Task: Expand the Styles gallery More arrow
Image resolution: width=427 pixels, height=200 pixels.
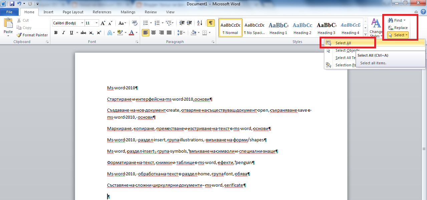Action: (x=366, y=35)
